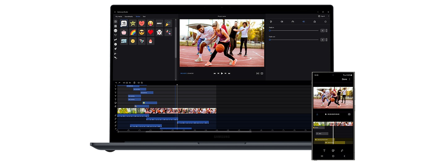The height and width of the screenshot is (166, 445).
Task: Open the speed gauge properties tab
Action: [x=293, y=22]
